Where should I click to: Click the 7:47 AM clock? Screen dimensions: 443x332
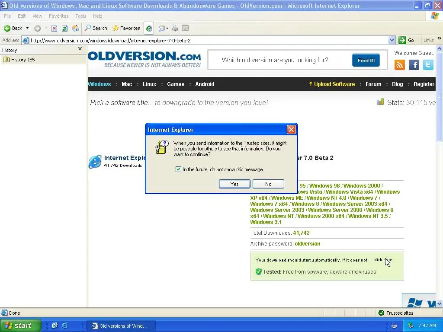pyautogui.click(x=427, y=326)
